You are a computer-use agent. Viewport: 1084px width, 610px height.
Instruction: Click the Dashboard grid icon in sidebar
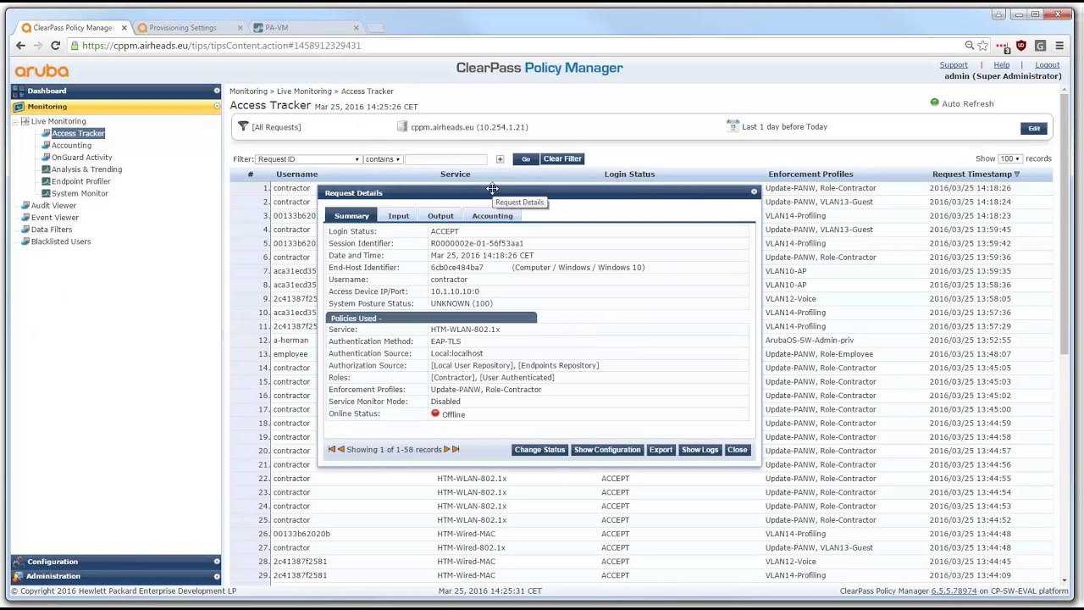pyautogui.click(x=18, y=91)
